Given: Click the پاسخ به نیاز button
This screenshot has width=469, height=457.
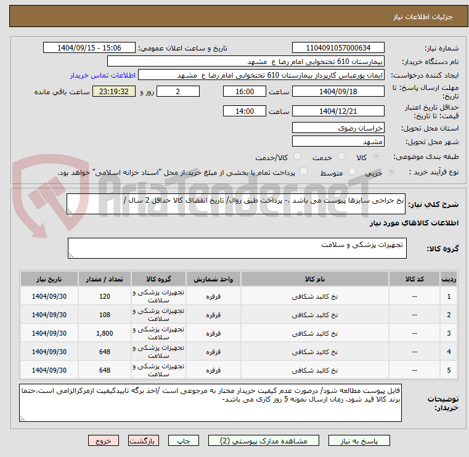Looking at the screenshot, I should 359,440.
